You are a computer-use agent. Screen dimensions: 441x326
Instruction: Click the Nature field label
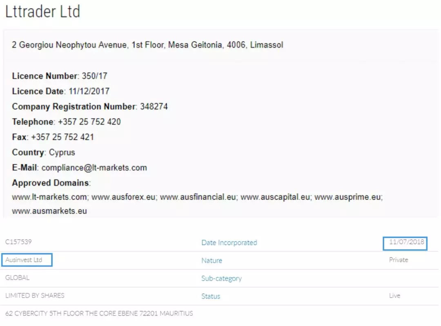click(212, 261)
